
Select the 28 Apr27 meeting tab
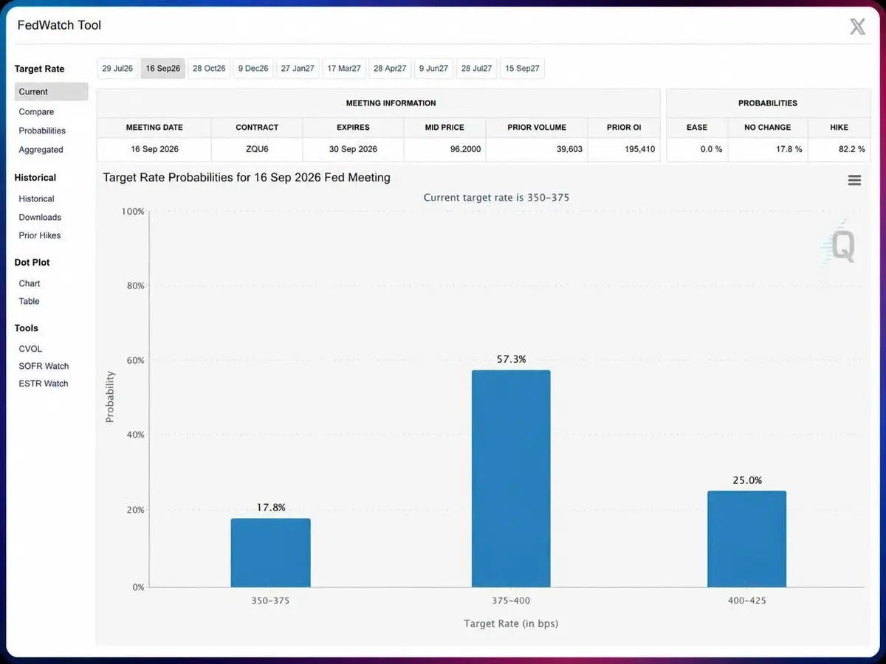pyautogui.click(x=390, y=69)
